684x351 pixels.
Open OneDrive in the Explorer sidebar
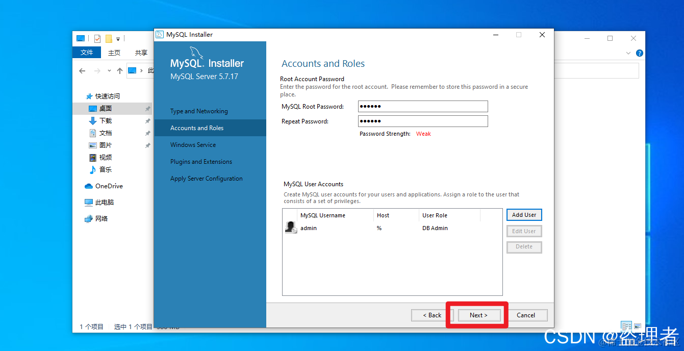pyautogui.click(x=104, y=186)
